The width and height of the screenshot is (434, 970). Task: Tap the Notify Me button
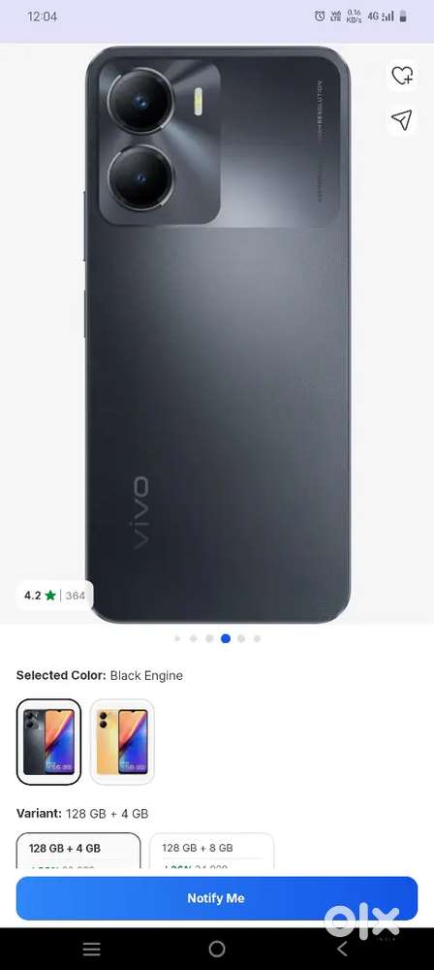(x=216, y=898)
